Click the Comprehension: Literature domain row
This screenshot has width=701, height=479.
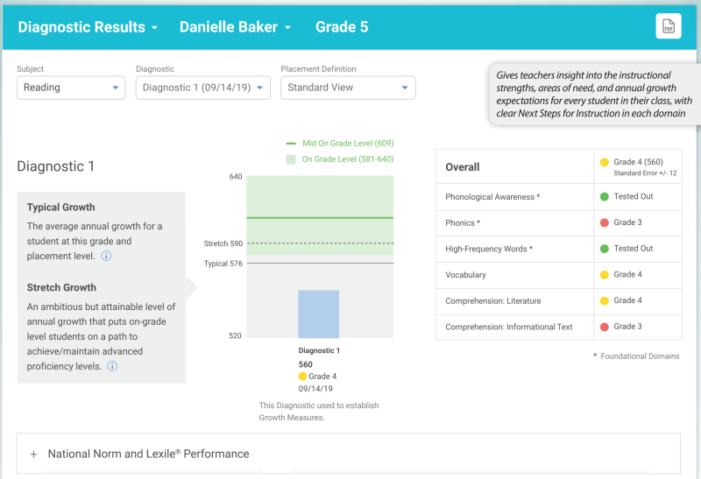click(x=514, y=301)
